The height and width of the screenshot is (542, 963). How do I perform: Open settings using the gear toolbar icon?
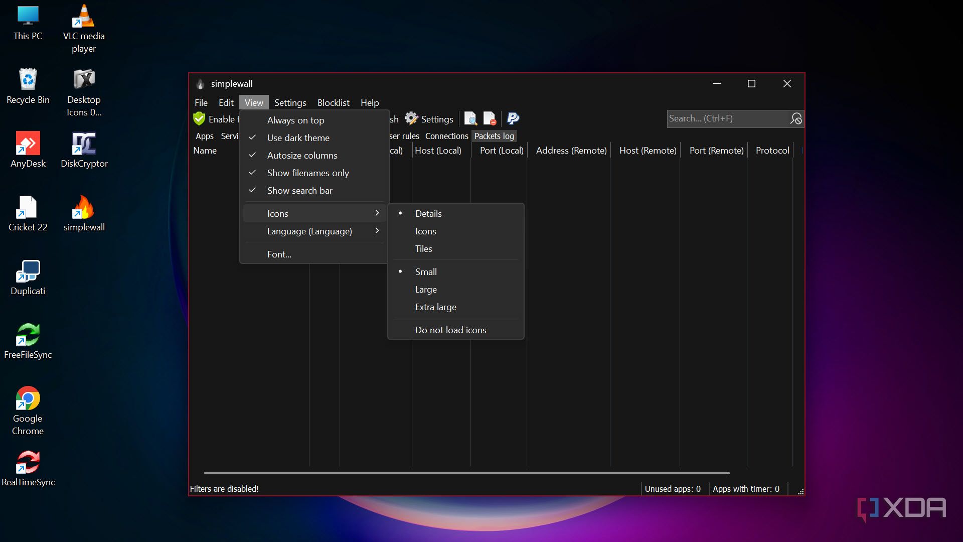(412, 118)
